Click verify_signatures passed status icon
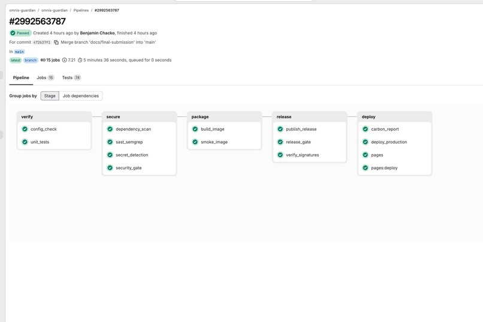 280,155
